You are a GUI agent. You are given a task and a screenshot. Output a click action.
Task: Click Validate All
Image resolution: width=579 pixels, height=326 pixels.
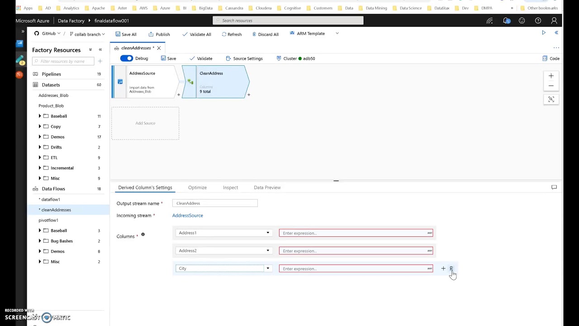197,34
